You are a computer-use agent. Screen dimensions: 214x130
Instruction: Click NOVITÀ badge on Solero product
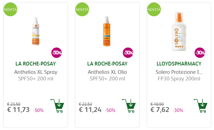coord(154,9)
